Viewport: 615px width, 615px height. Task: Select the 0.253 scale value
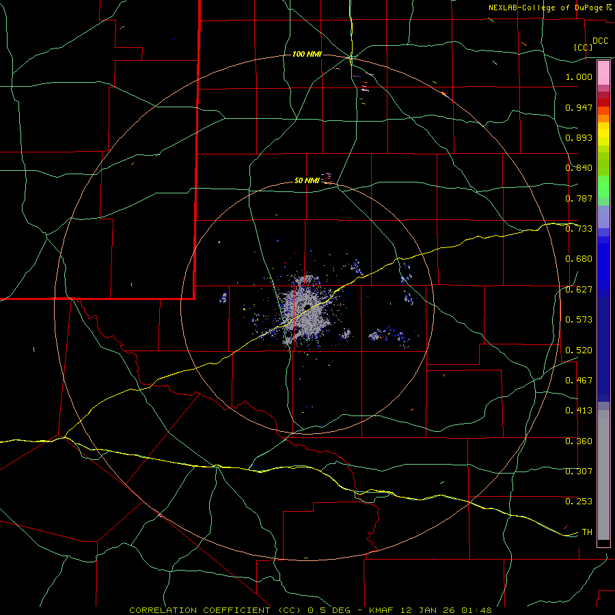click(x=579, y=502)
